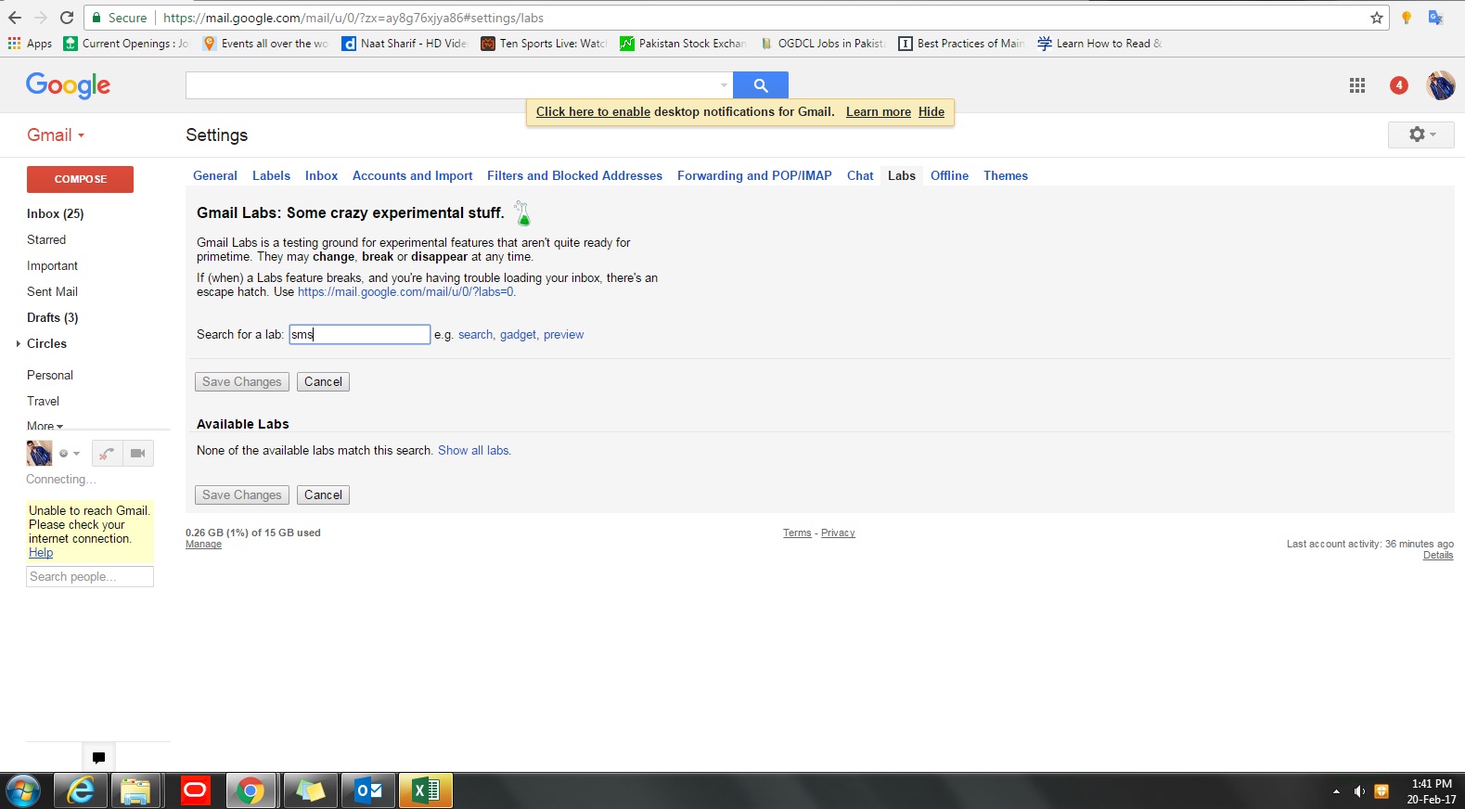Image resolution: width=1465 pixels, height=809 pixels.
Task: Switch to the Labels settings tab
Action: [x=271, y=175]
